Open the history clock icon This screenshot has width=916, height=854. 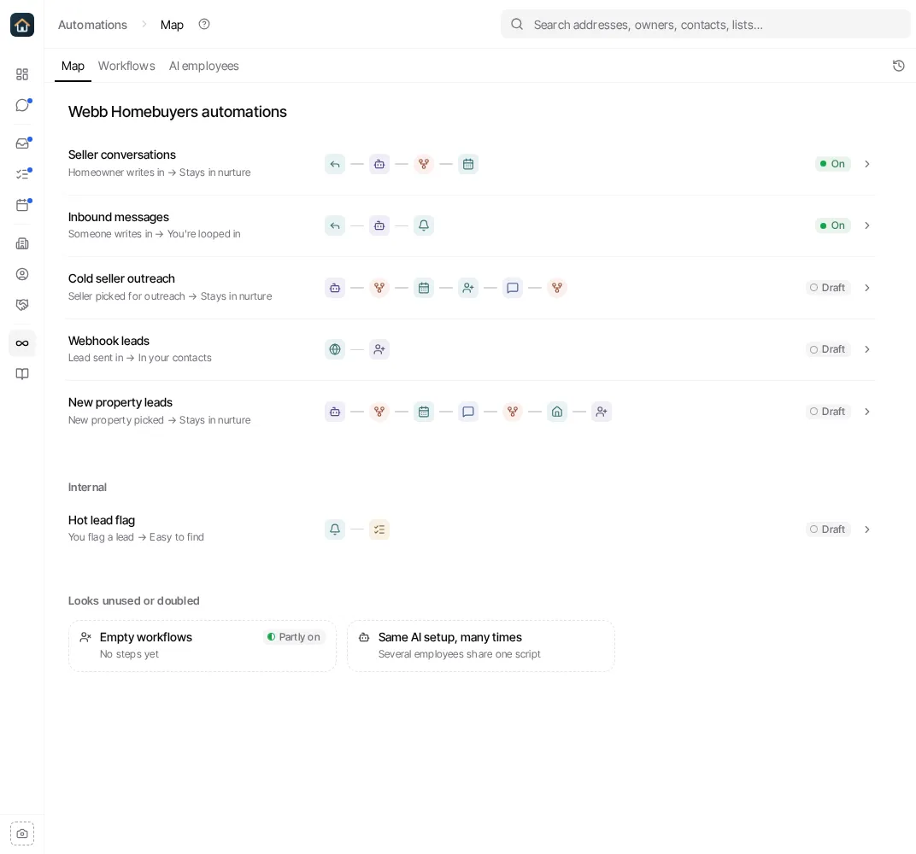click(x=898, y=66)
